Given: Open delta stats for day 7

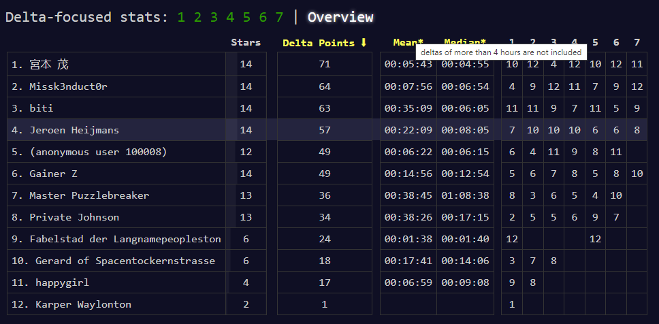Looking at the screenshot, I should [x=279, y=17].
